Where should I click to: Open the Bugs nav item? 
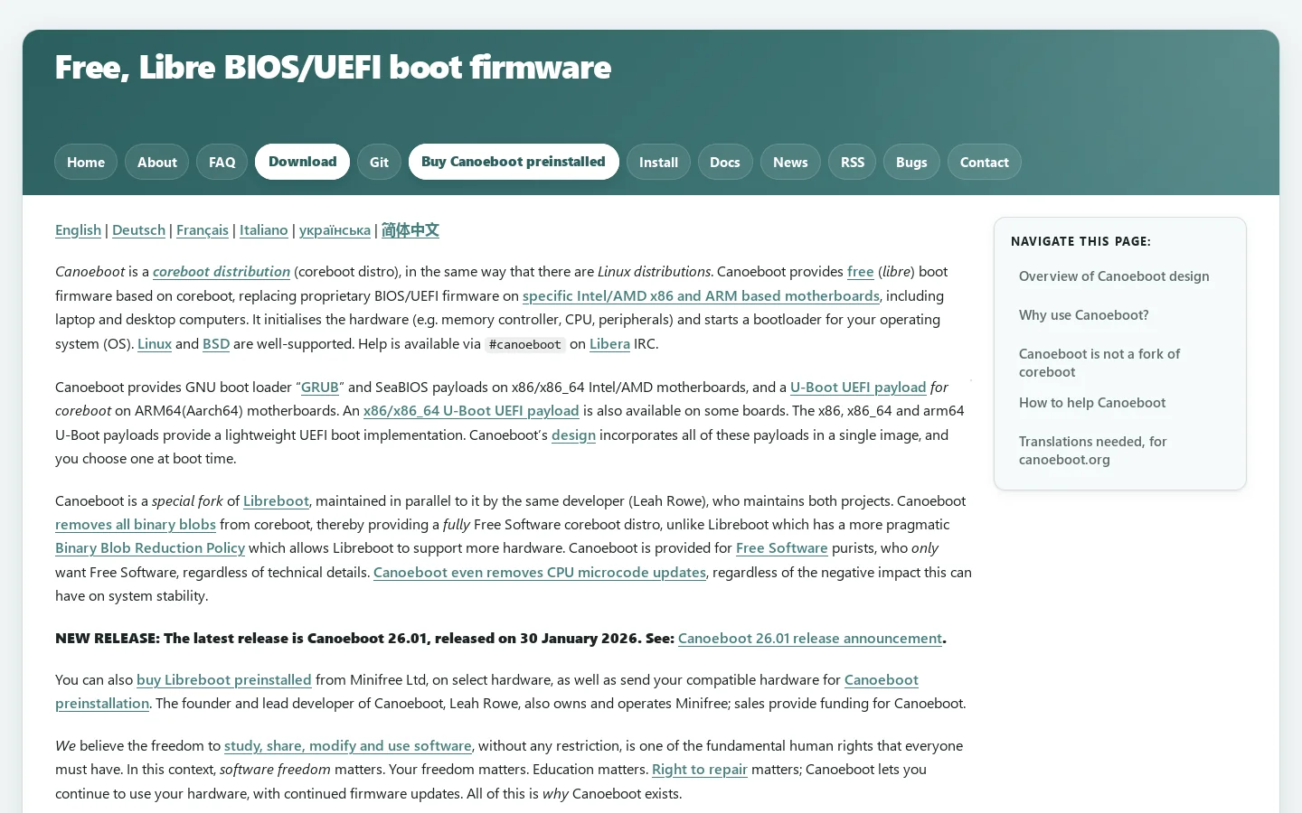click(x=911, y=162)
